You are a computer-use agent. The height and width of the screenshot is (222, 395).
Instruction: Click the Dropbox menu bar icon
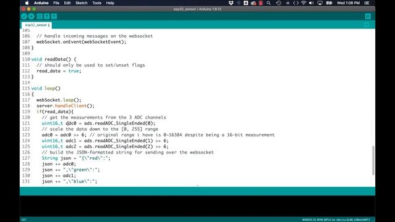click(x=231, y=3)
